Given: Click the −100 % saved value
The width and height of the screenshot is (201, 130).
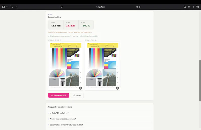Looking at the screenshot, I should 86,26.
